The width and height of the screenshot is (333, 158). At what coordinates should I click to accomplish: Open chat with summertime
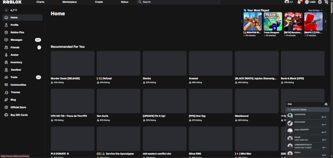click(x=307, y=116)
